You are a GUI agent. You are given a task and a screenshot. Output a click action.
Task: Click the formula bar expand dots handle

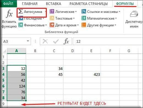(35, 41)
